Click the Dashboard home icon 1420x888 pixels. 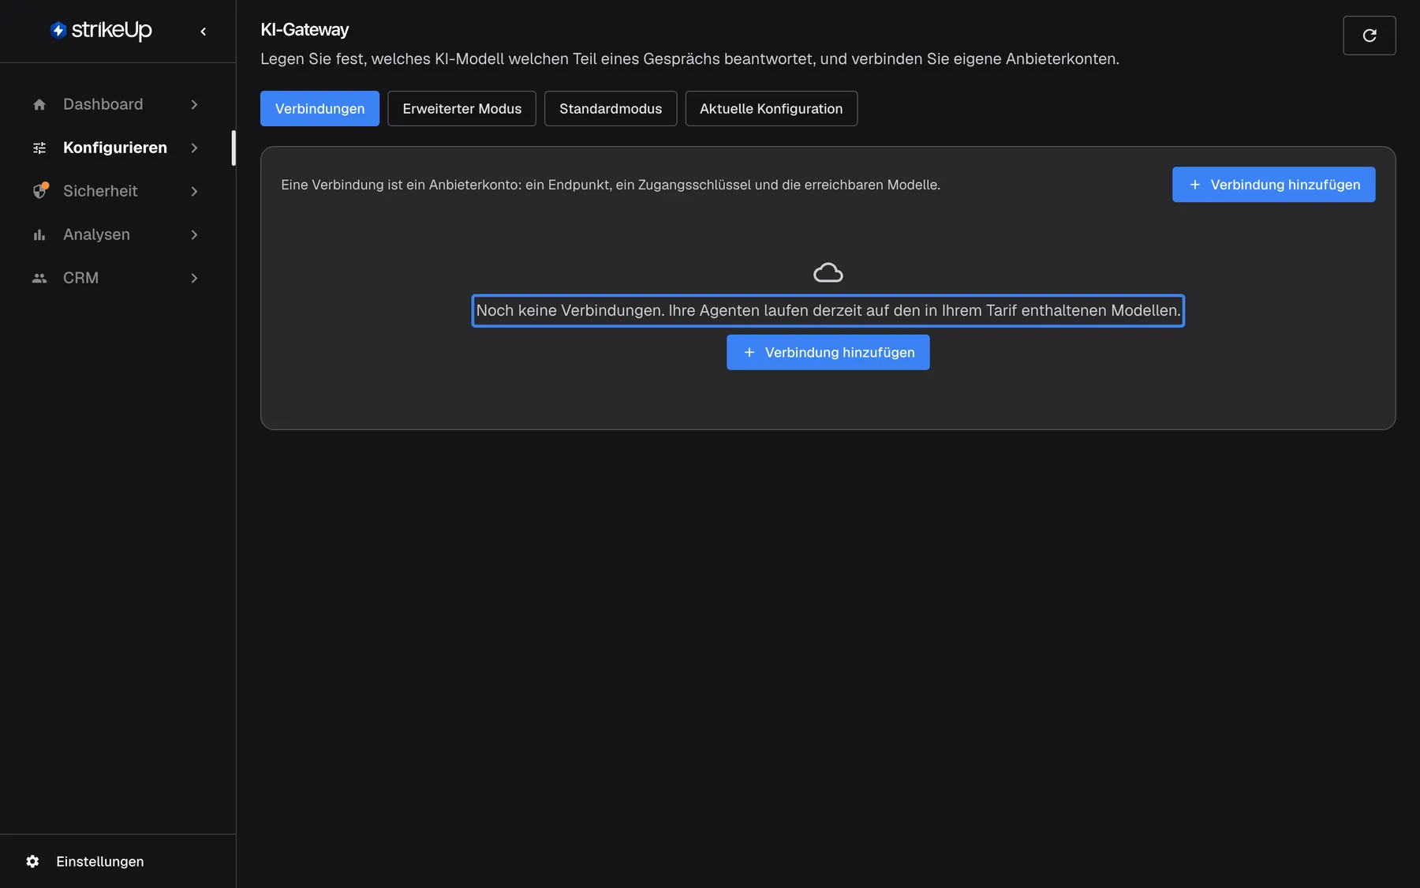pyautogui.click(x=39, y=104)
